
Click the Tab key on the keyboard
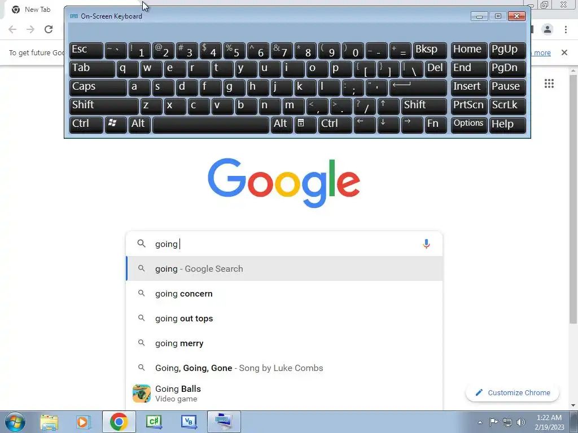(92, 69)
